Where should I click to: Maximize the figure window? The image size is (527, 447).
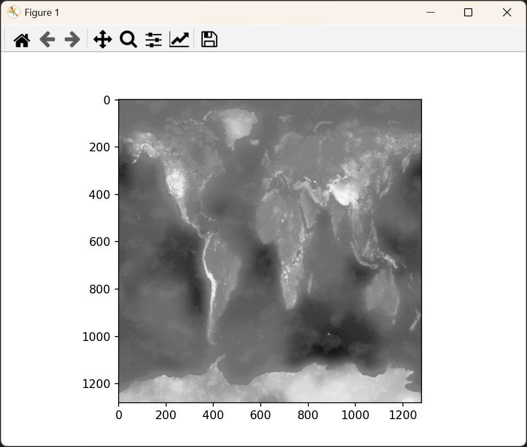click(x=468, y=12)
